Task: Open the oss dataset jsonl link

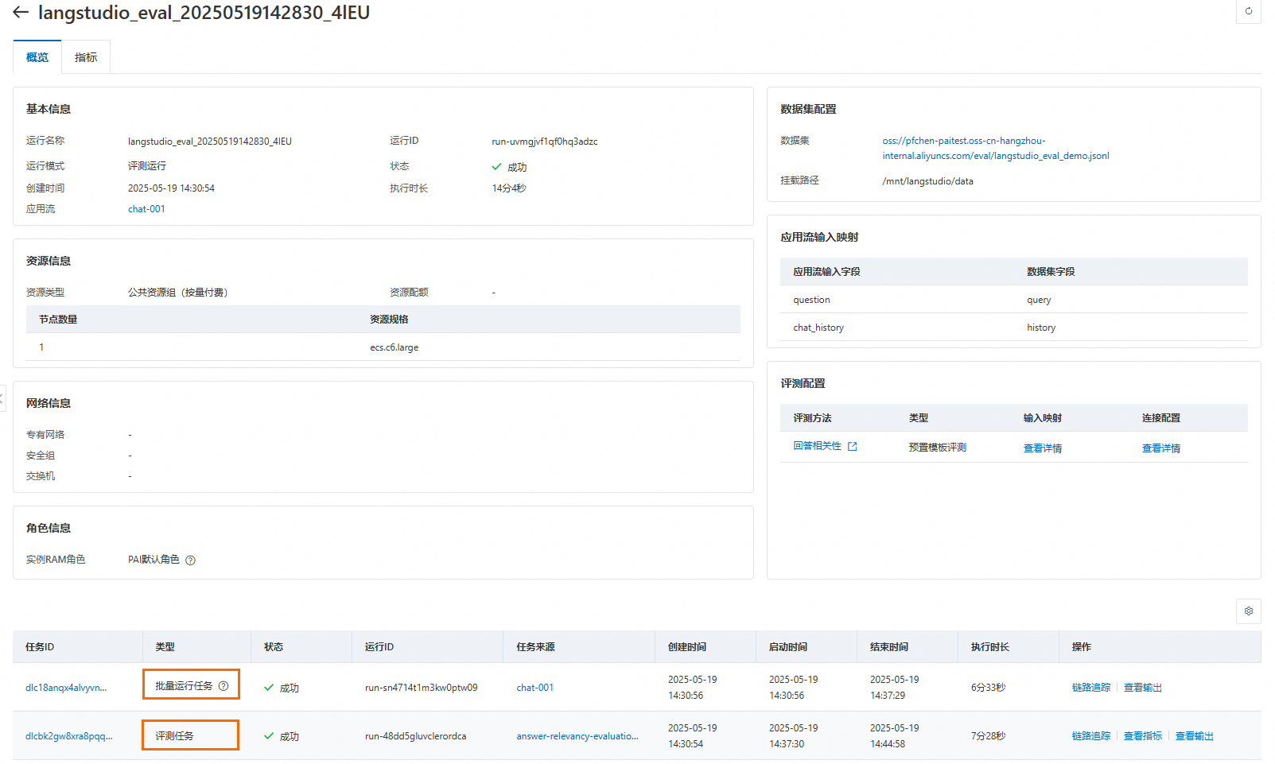Action: tap(995, 148)
